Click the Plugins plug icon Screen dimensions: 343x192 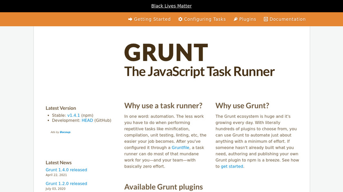pyautogui.click(x=236, y=19)
